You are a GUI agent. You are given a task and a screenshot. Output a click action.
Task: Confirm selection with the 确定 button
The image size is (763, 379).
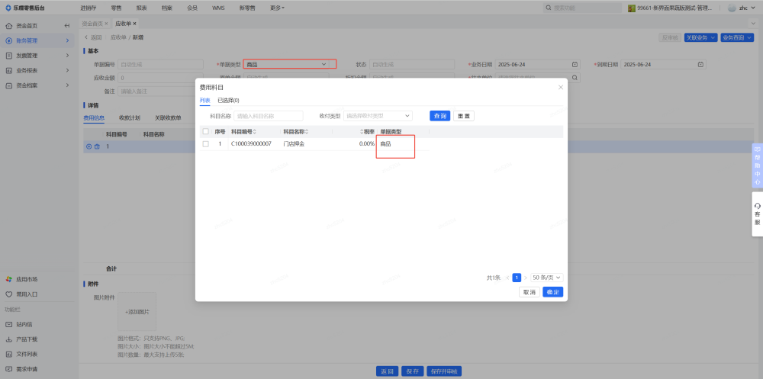[553, 292]
